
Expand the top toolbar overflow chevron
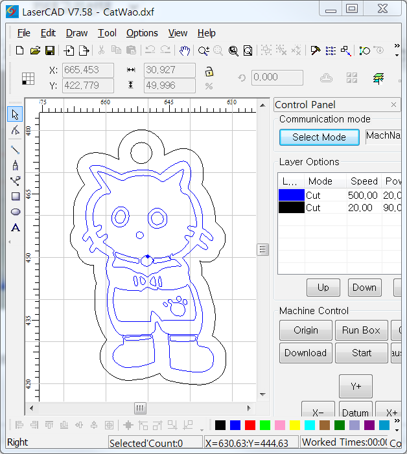(397, 56)
